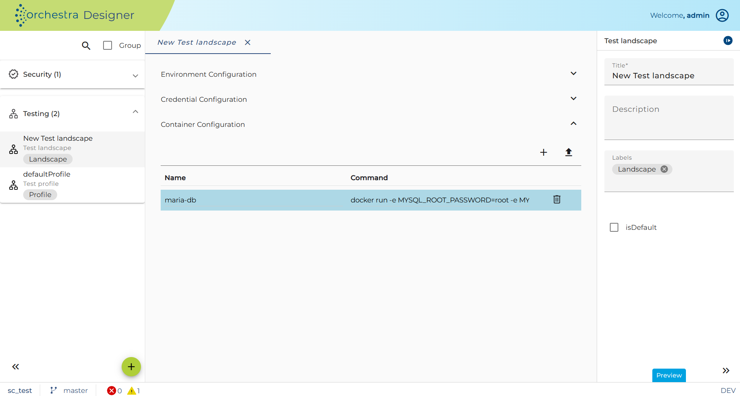The height and width of the screenshot is (396, 740).
Task: Edit the Title input field
Action: point(669,72)
